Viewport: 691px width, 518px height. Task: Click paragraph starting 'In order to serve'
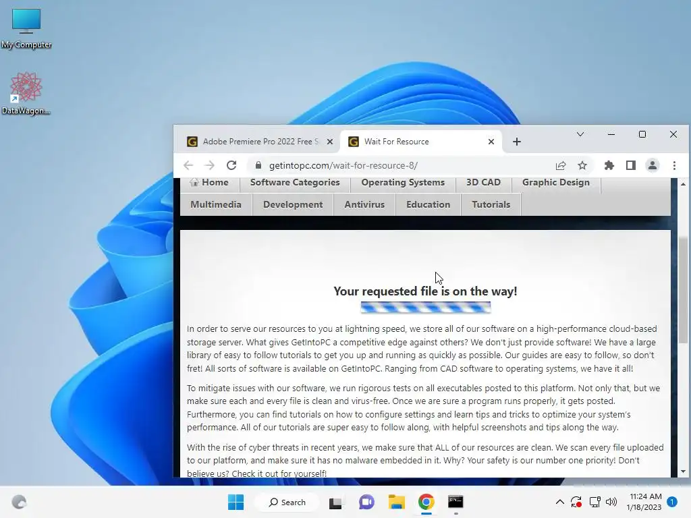[x=424, y=349]
